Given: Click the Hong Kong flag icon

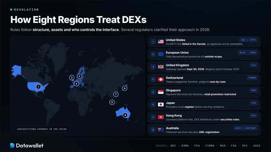Looking at the screenshot, I should (161, 117).
